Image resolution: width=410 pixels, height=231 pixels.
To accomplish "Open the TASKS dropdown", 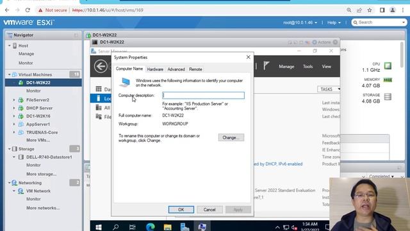I will tap(329, 89).
